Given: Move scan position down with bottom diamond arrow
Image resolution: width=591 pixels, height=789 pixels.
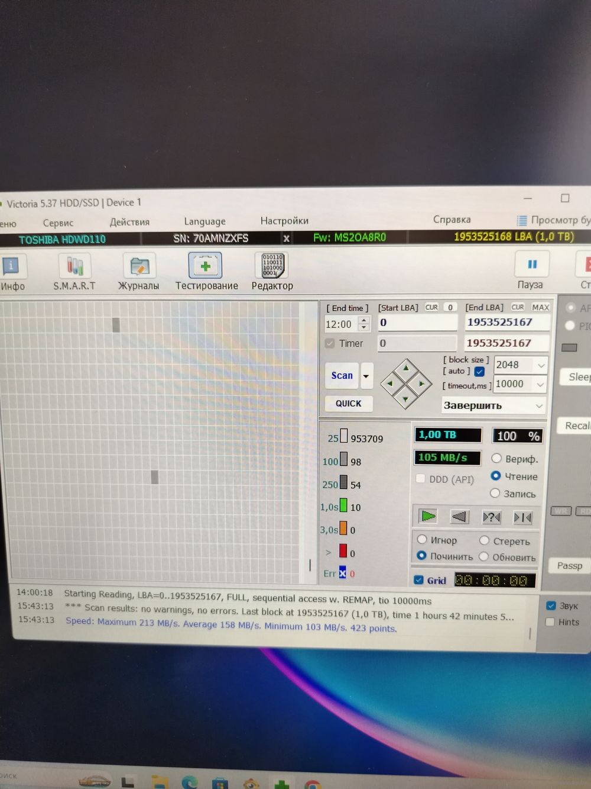Looking at the screenshot, I should 405,399.
